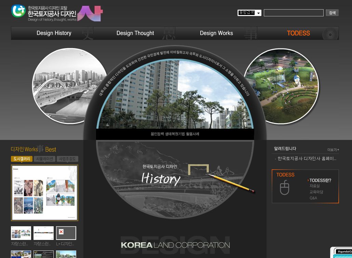Click the 알려드립니다 notice heading
The width and height of the screenshot is (352, 258).
pos(285,148)
